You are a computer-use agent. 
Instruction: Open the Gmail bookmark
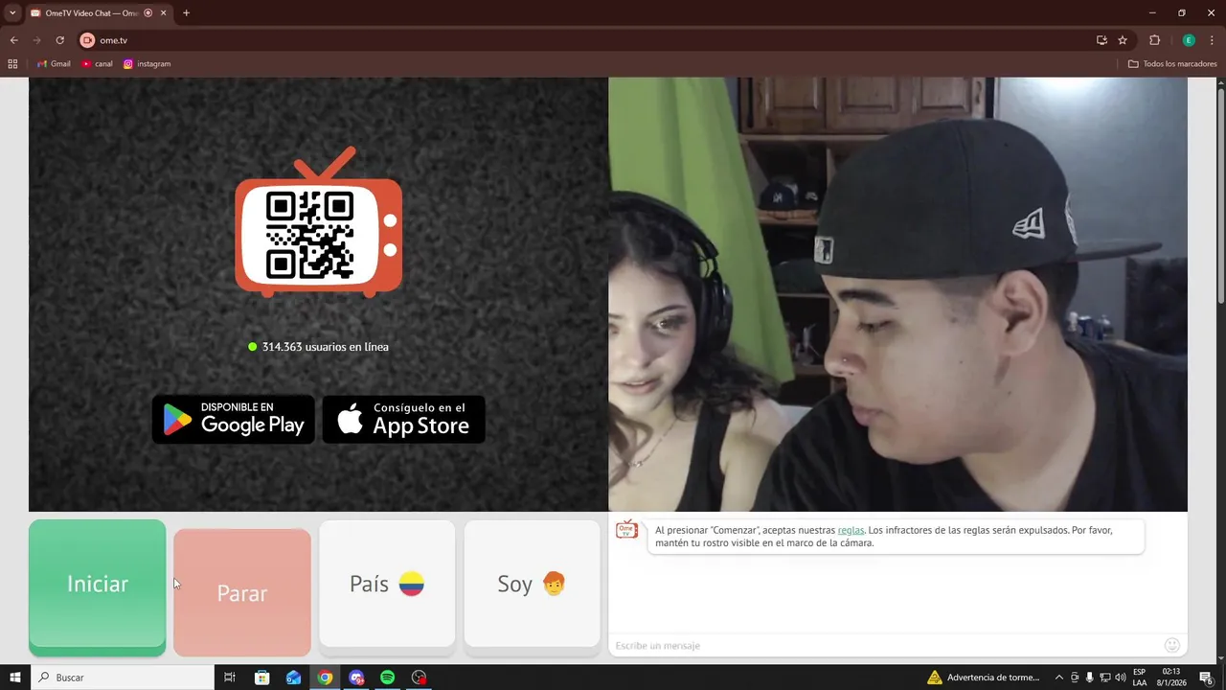[54, 63]
